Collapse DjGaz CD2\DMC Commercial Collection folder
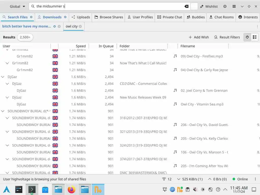The width and height of the screenshot is (260, 195). pos(7,84)
